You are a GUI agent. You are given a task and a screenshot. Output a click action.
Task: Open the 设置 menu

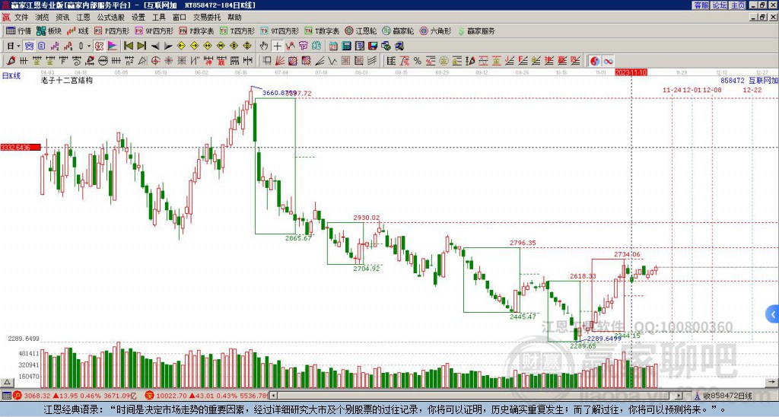[138, 18]
